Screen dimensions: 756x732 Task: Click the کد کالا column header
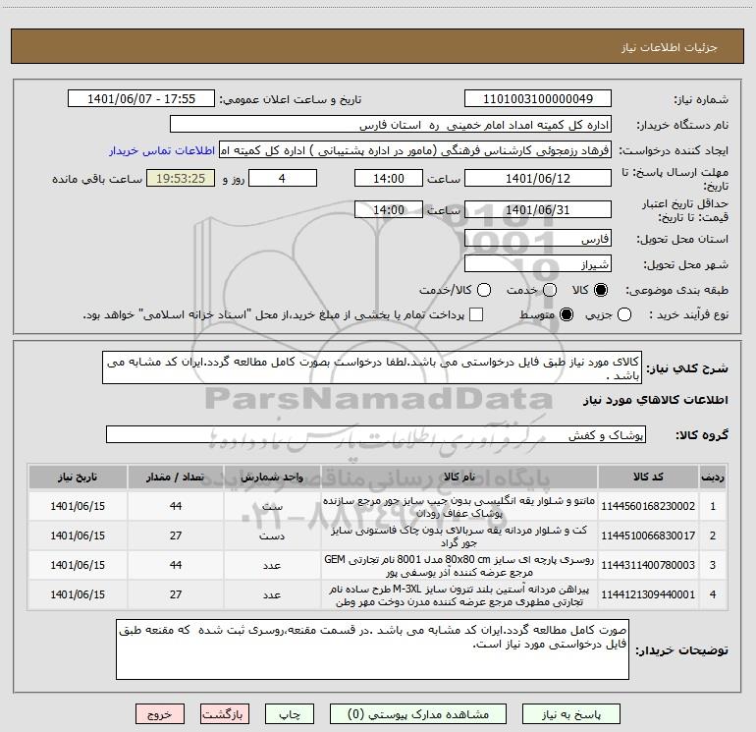pos(648,477)
